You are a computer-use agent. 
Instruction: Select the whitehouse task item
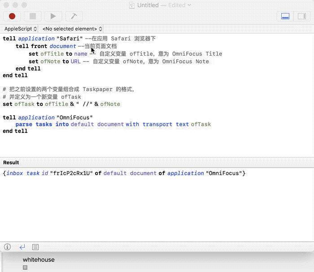(39, 259)
